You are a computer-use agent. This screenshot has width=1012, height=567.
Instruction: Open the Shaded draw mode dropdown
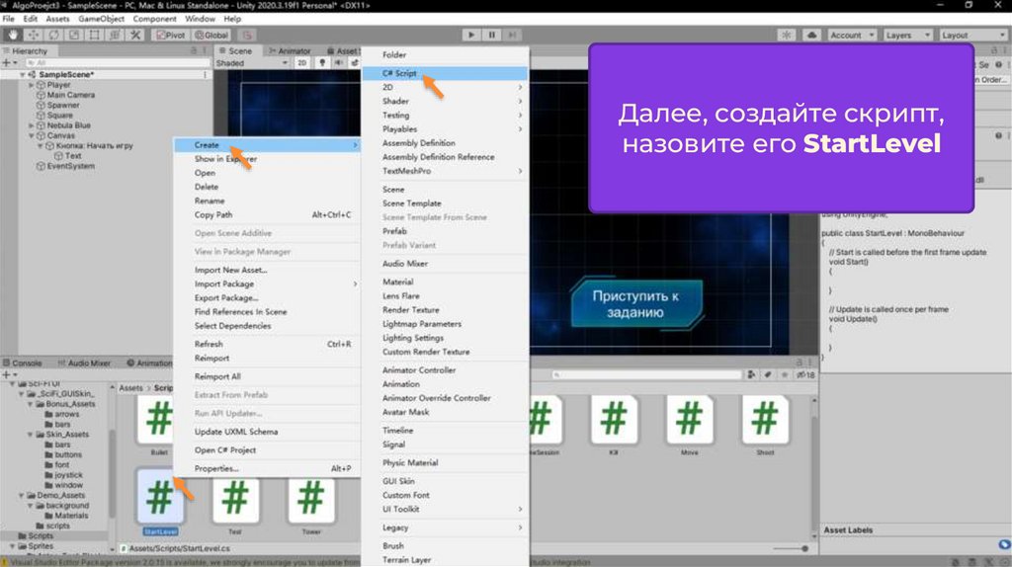[252, 62]
